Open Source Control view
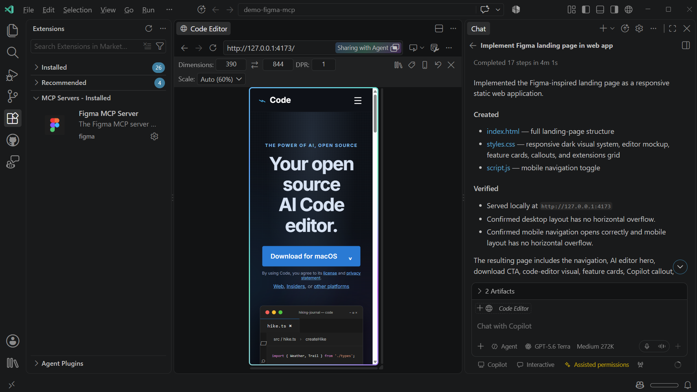The image size is (697, 392). tap(12, 96)
